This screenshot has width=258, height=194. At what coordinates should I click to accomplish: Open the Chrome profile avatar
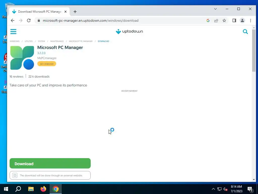[x=242, y=20]
